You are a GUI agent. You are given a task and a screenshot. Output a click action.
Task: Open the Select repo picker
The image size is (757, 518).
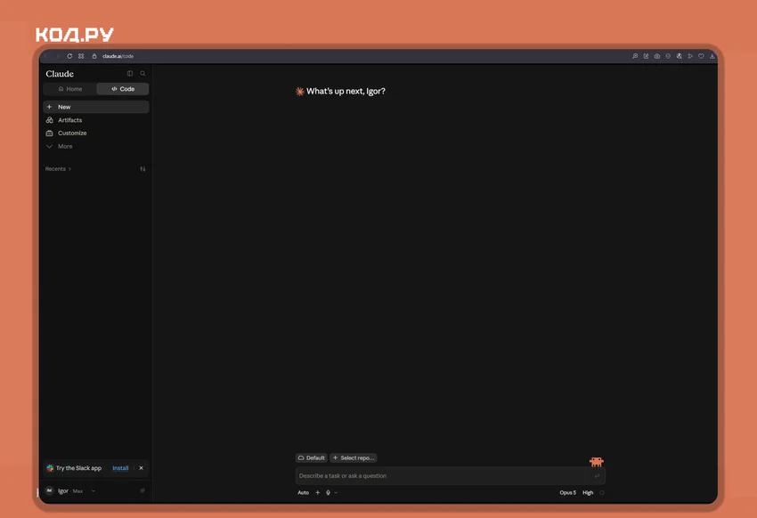tap(354, 457)
